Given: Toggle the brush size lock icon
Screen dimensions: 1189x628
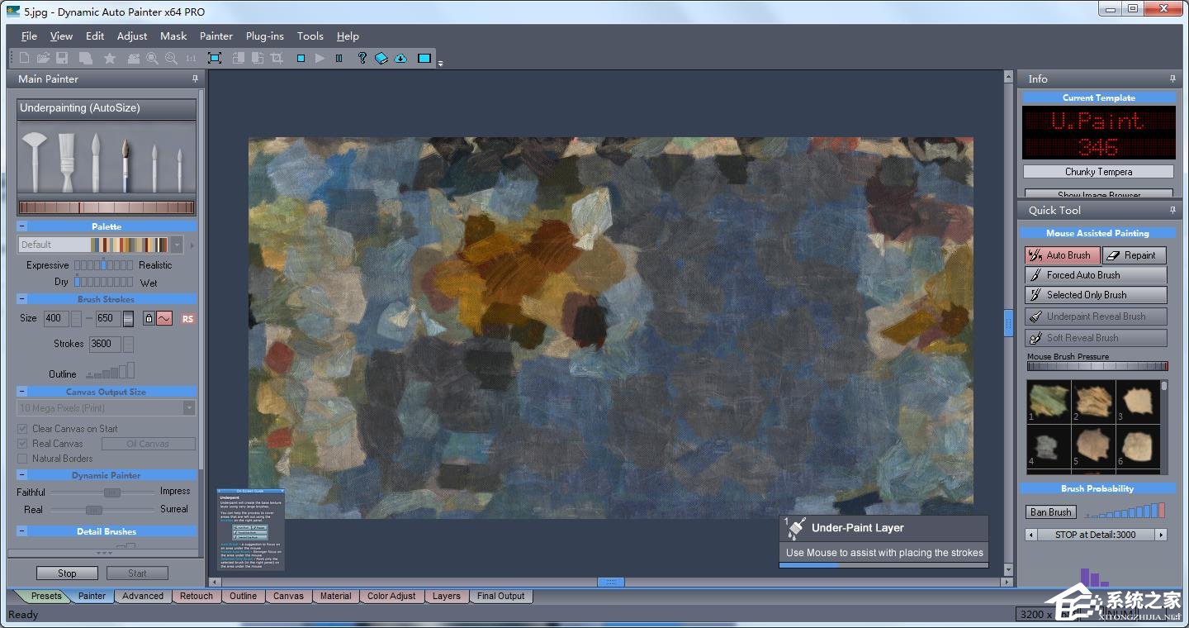Looking at the screenshot, I should click(x=149, y=318).
